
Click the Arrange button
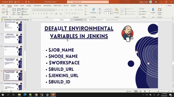pos(117,11)
